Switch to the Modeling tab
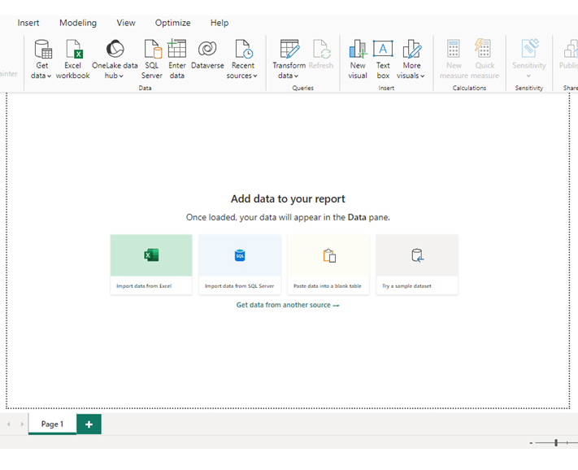578x470 pixels. 78,23
